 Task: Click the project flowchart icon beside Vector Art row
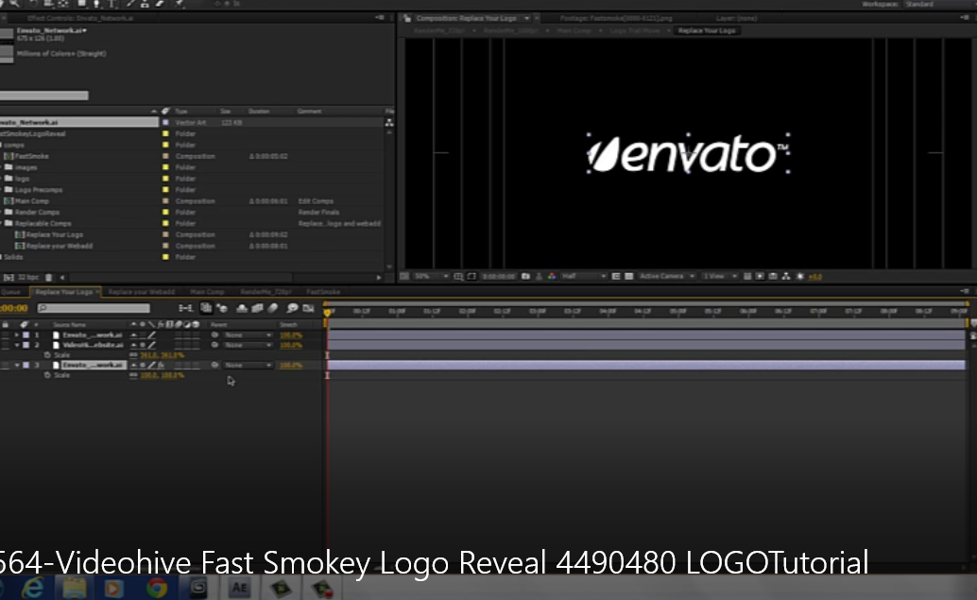[x=389, y=123]
